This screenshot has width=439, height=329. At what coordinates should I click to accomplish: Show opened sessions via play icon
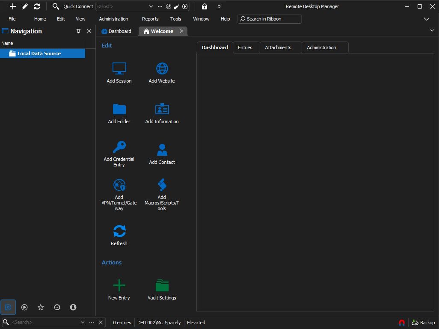[24, 307]
